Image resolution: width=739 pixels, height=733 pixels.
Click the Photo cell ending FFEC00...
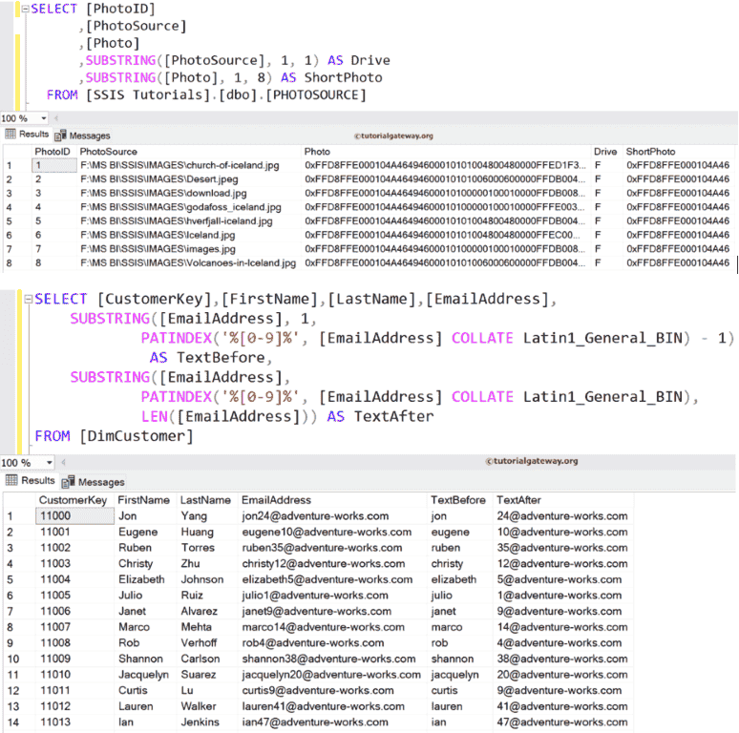[446, 235]
